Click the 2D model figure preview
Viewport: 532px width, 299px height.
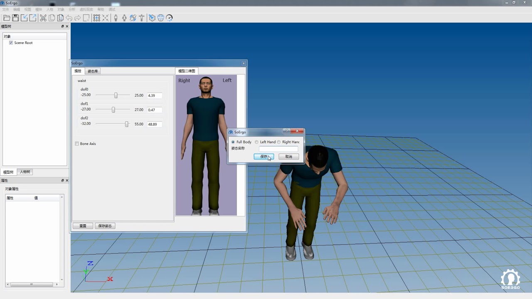pos(206,145)
